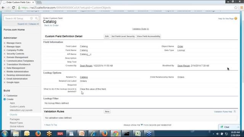244x137 pixels.
Task: Open Sean Regan in Created By
Action: 86,66
